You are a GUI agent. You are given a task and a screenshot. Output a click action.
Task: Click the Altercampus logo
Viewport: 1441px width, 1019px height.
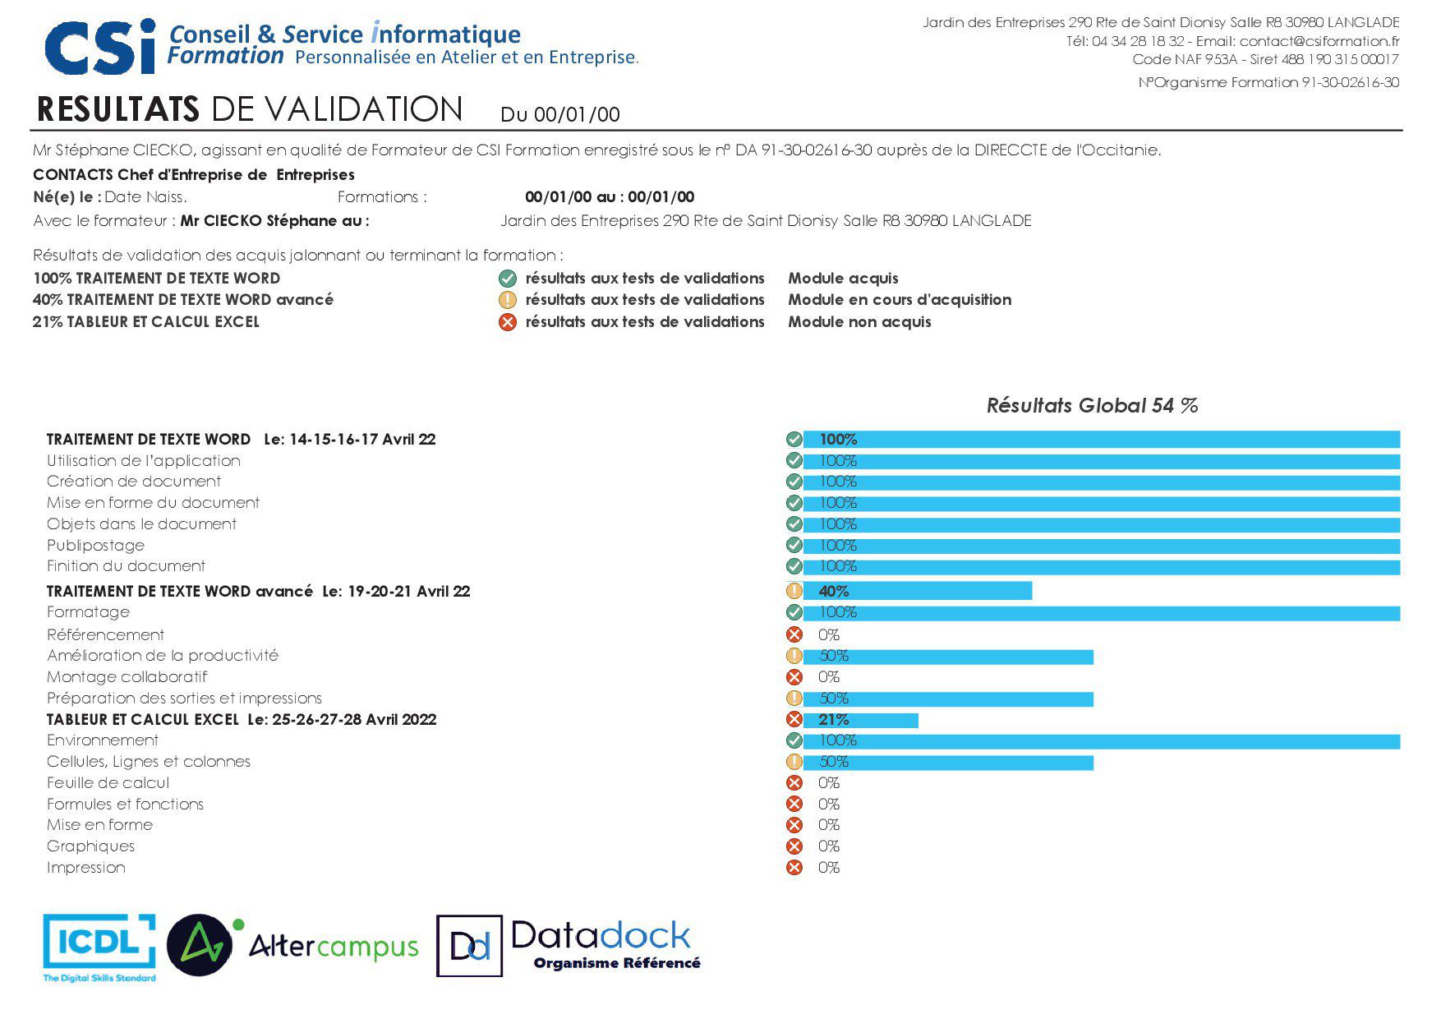point(292,947)
